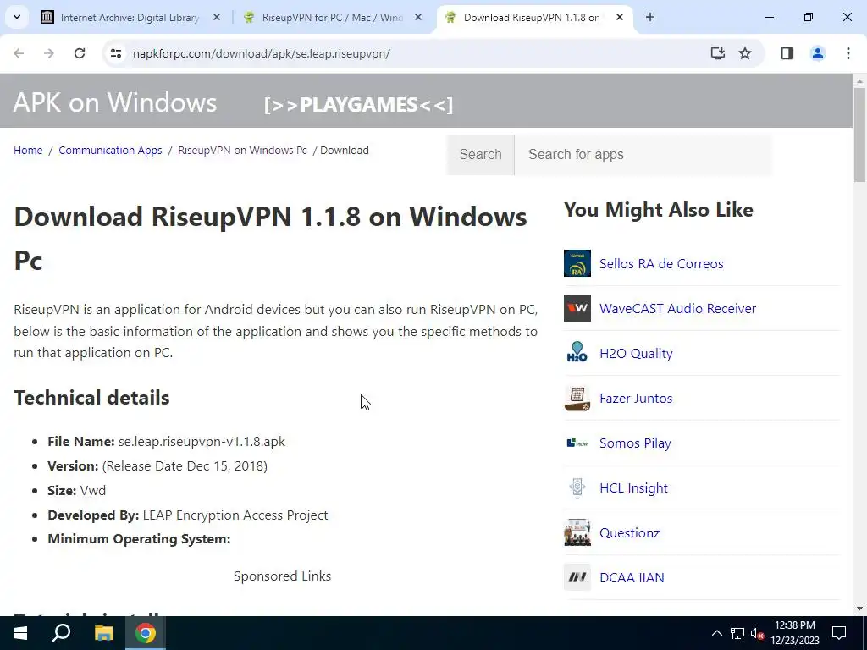Open the taskbar clock showing 12:38 PM

click(x=794, y=633)
